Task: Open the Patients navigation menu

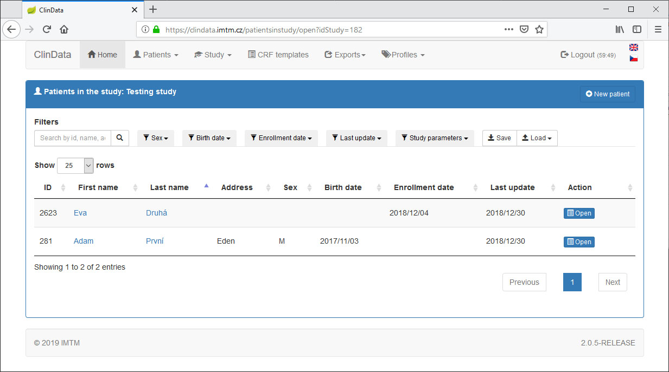Action: pos(156,55)
